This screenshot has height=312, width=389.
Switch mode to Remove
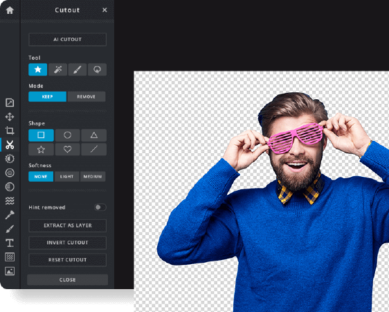(87, 96)
